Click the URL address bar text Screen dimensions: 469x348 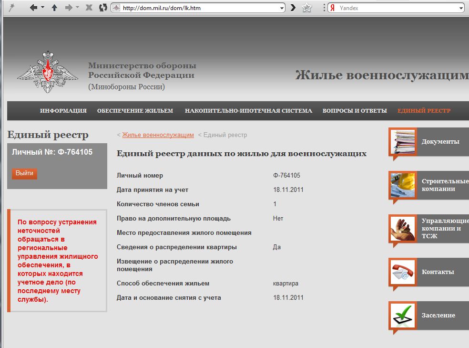tap(191, 8)
